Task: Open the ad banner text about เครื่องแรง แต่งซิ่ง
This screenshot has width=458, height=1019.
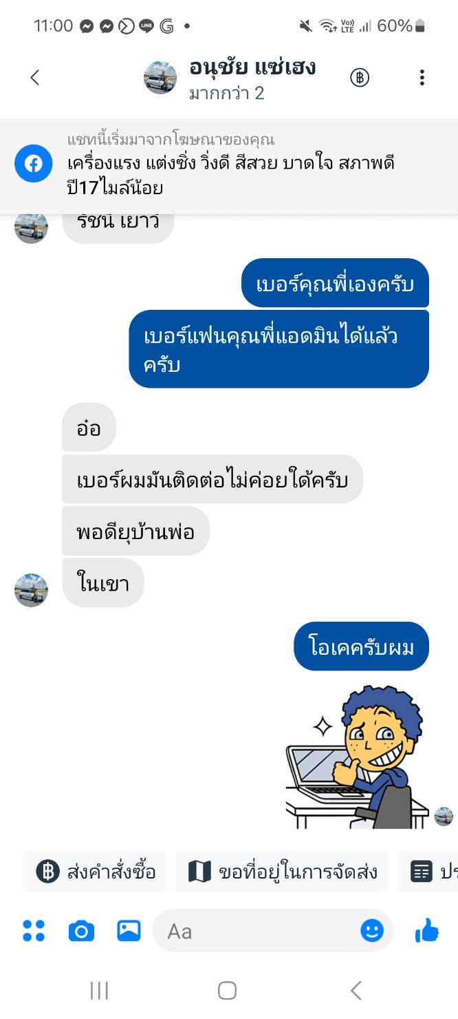Action: click(231, 175)
